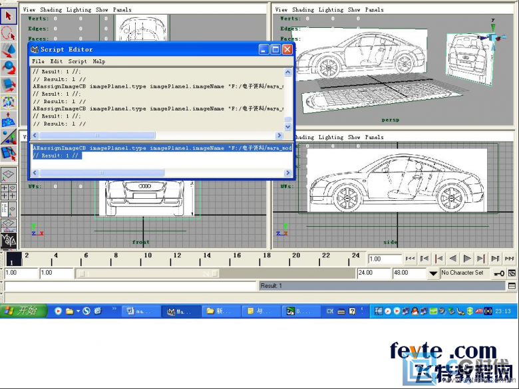
Task: Open Panels menu in top-left viewport
Action: (x=122, y=9)
